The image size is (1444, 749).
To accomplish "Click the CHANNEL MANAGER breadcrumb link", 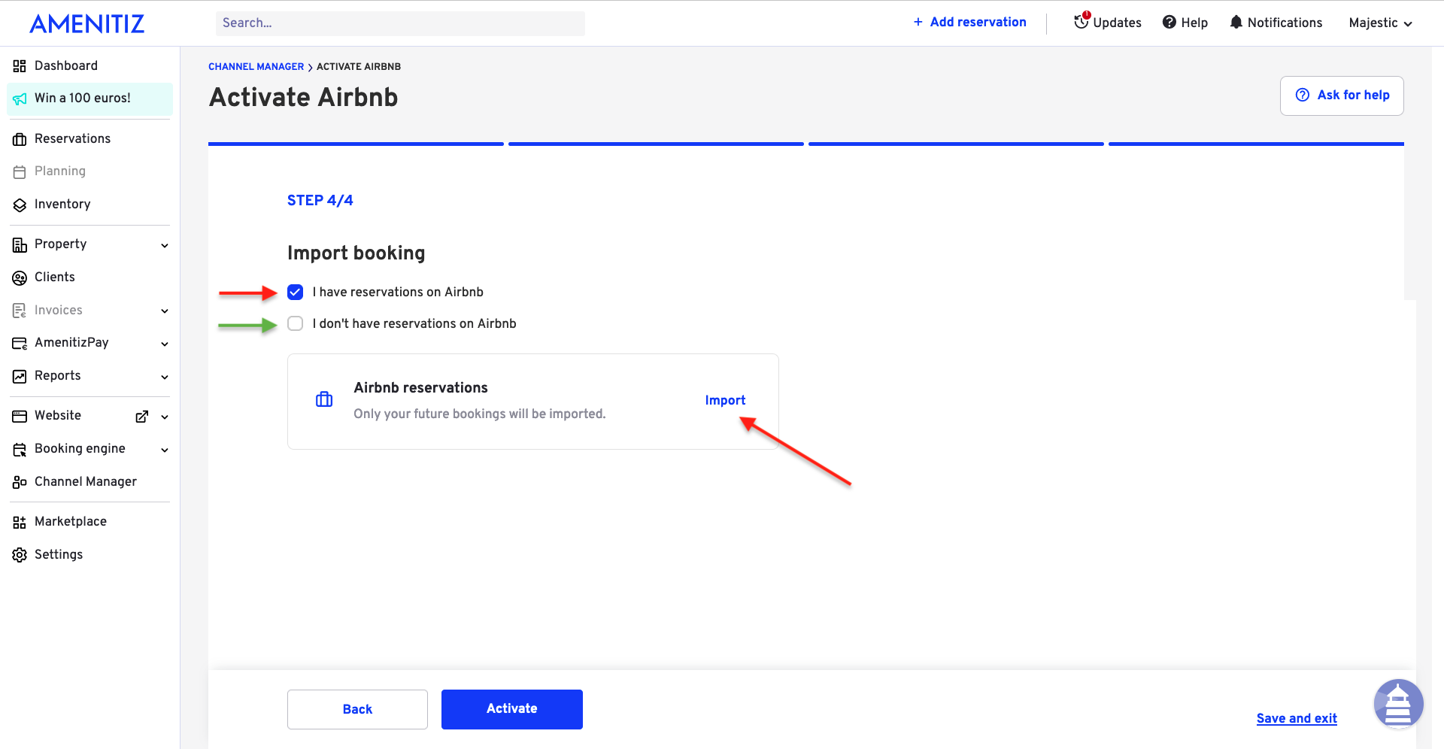I will pyautogui.click(x=256, y=66).
